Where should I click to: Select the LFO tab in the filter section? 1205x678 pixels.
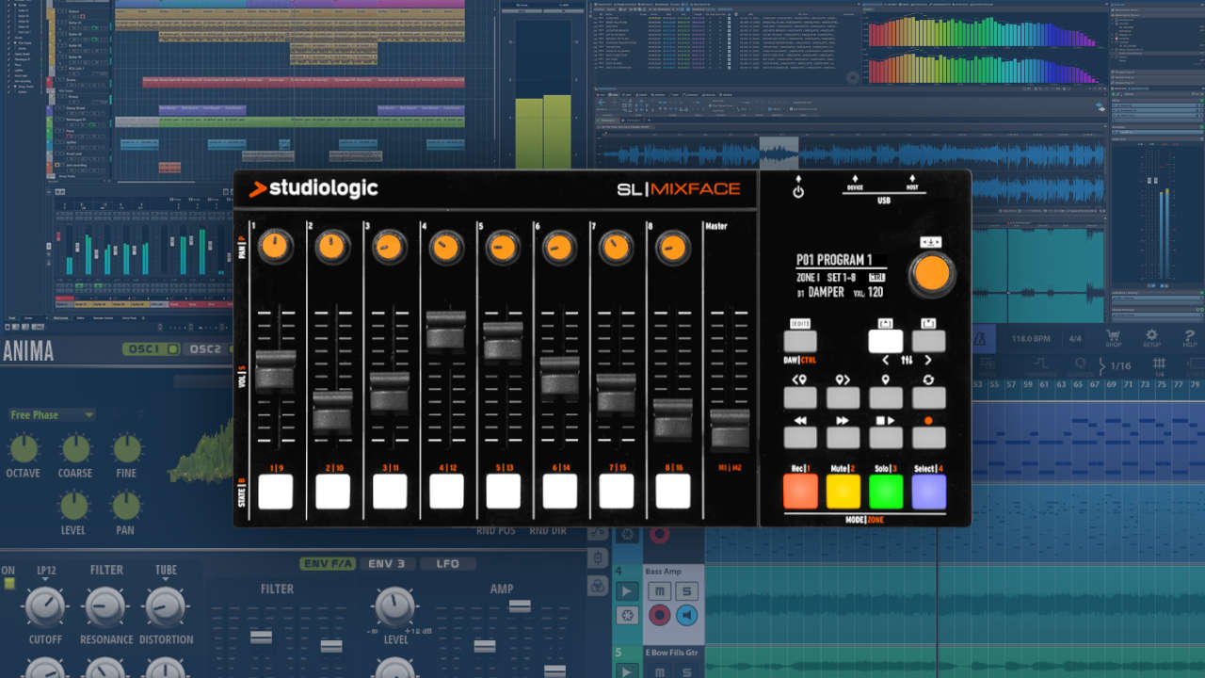tap(449, 563)
